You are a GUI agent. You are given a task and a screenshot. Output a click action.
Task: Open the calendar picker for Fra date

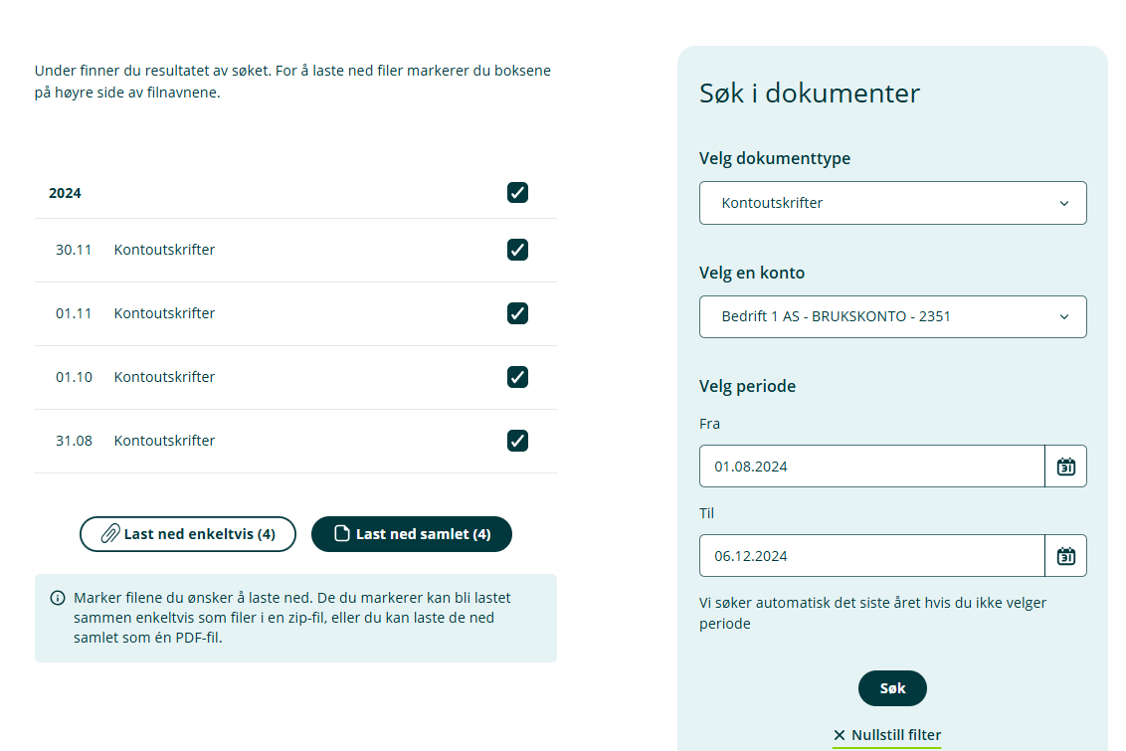(x=1065, y=467)
